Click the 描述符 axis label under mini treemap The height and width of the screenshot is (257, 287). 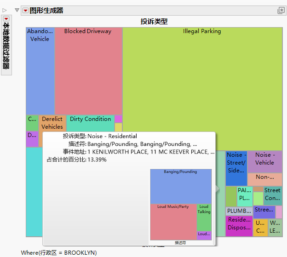(180, 243)
